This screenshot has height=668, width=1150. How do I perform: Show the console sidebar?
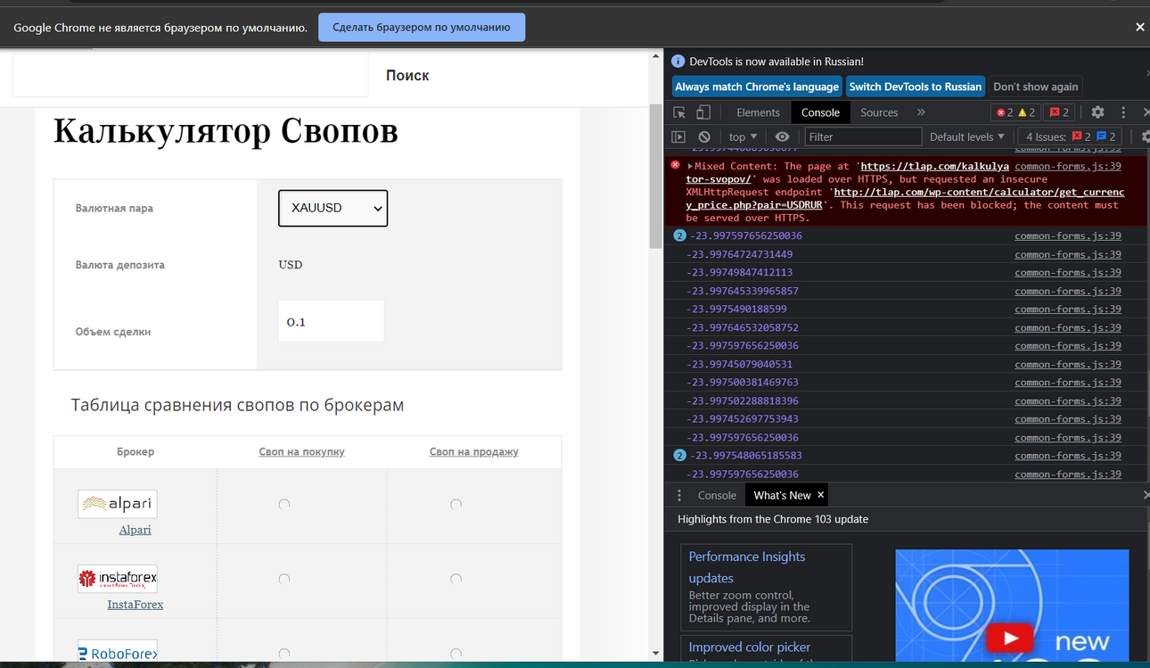(x=678, y=136)
